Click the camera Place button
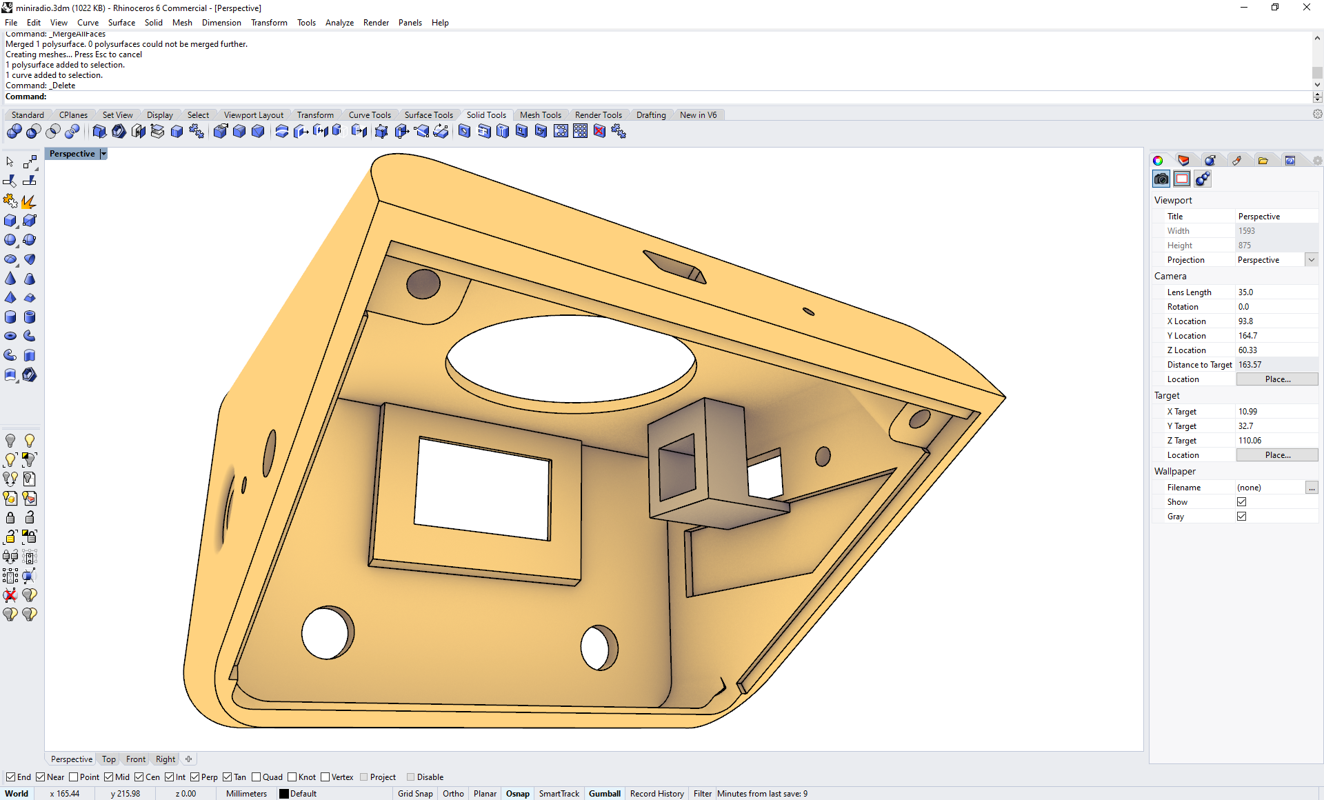Viewport: 1324px width, 800px height. (1276, 379)
